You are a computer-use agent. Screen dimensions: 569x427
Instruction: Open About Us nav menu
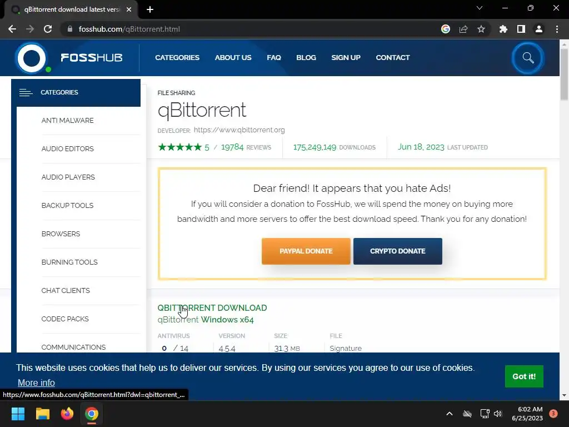pyautogui.click(x=233, y=57)
